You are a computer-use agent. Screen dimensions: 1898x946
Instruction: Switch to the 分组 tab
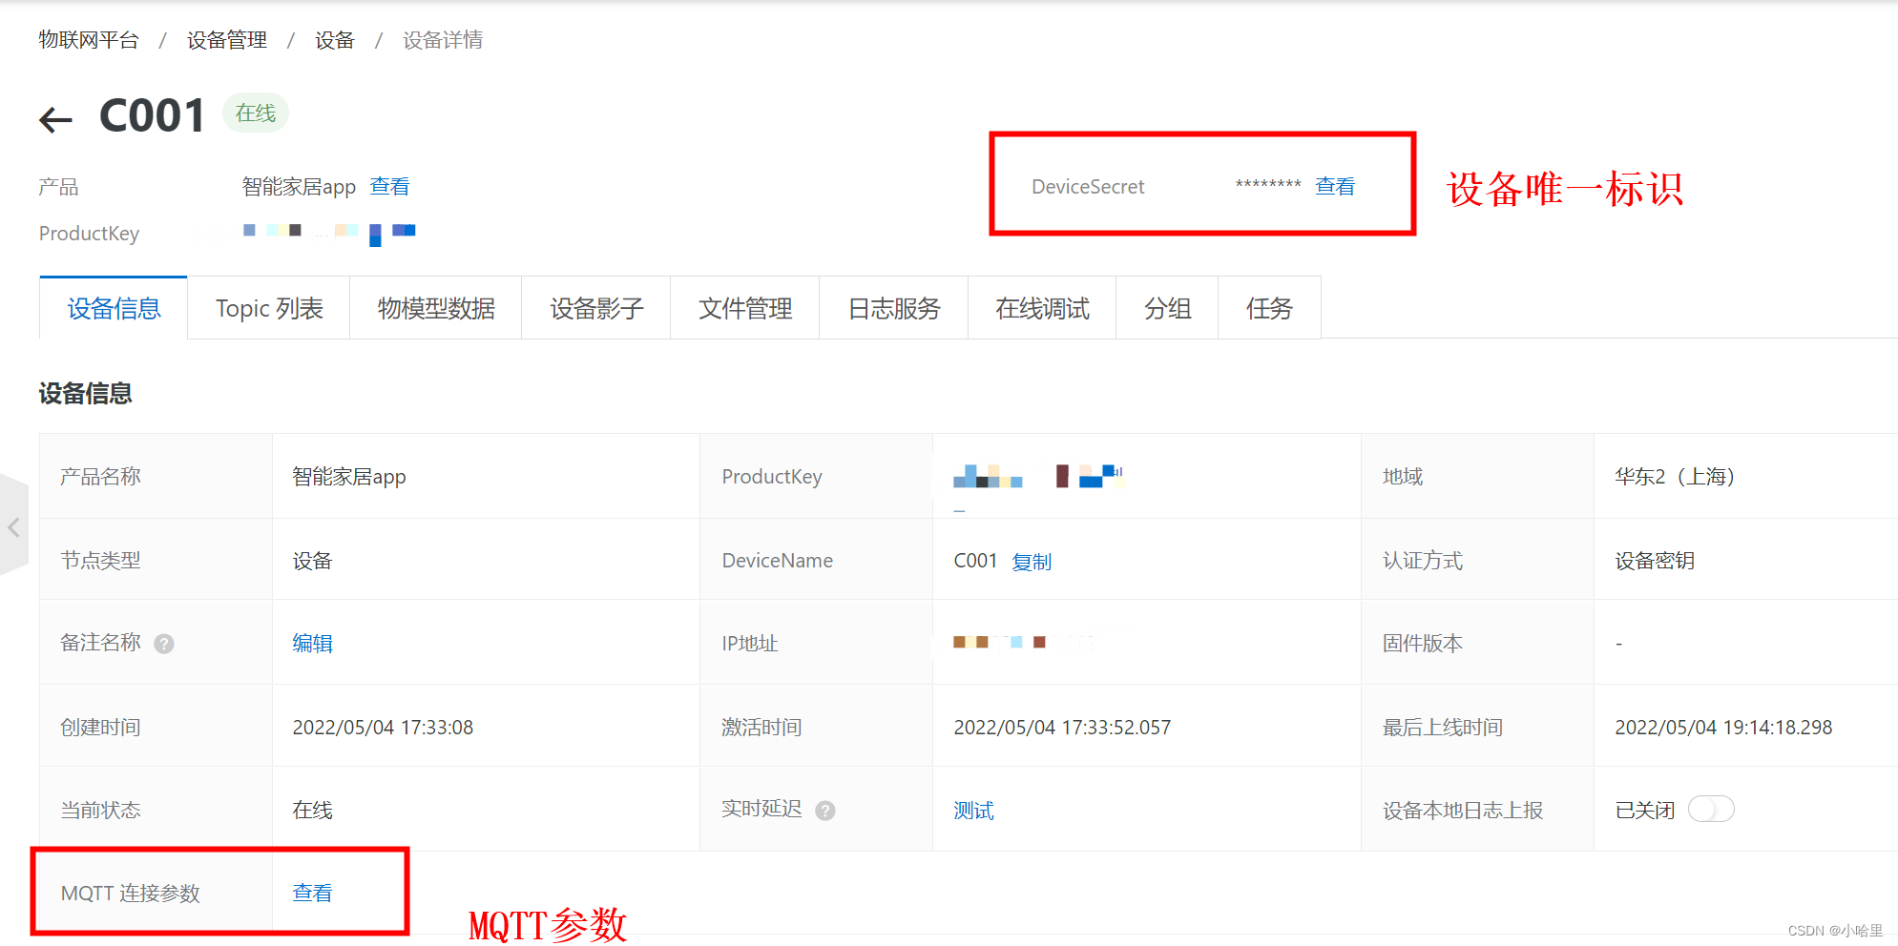(1166, 308)
